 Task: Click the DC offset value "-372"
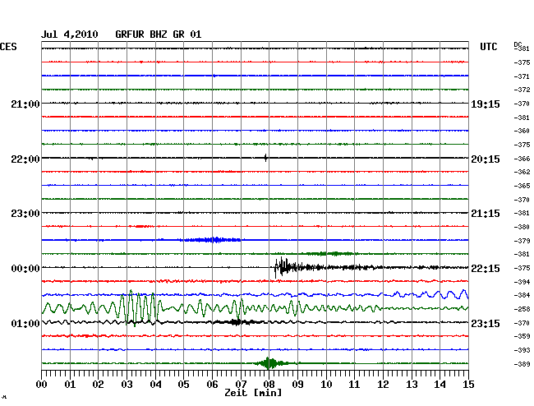click(x=522, y=90)
